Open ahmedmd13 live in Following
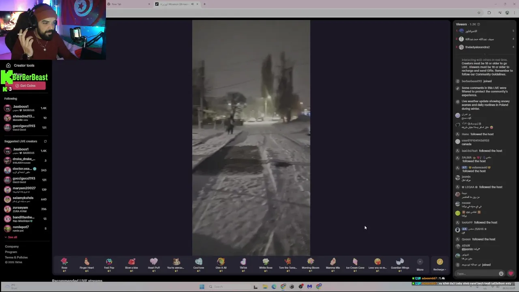This screenshot has height=292, width=519. [25, 118]
